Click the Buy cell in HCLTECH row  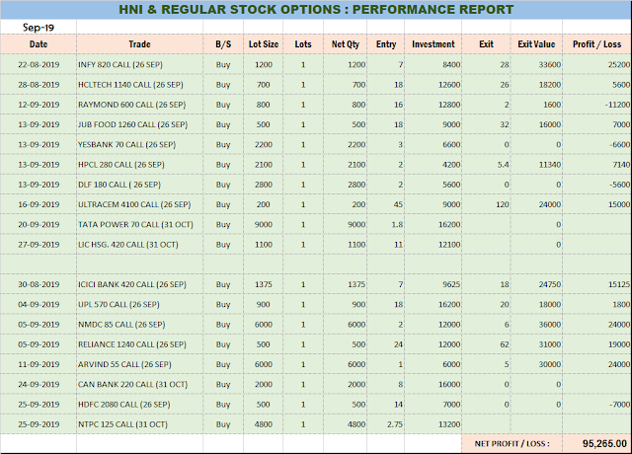(223, 85)
